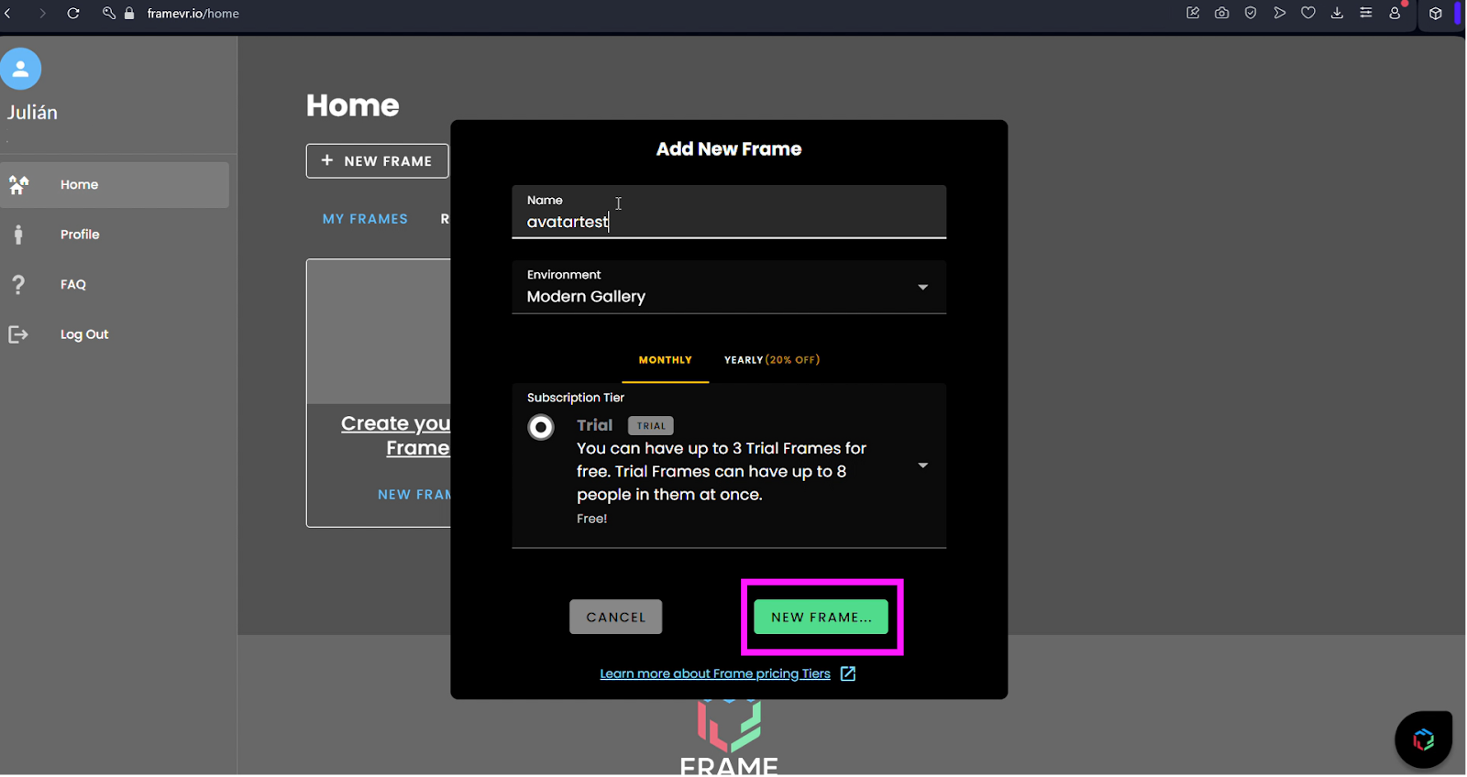
Task: Click the Home icon in the sidebar
Action: (x=18, y=185)
